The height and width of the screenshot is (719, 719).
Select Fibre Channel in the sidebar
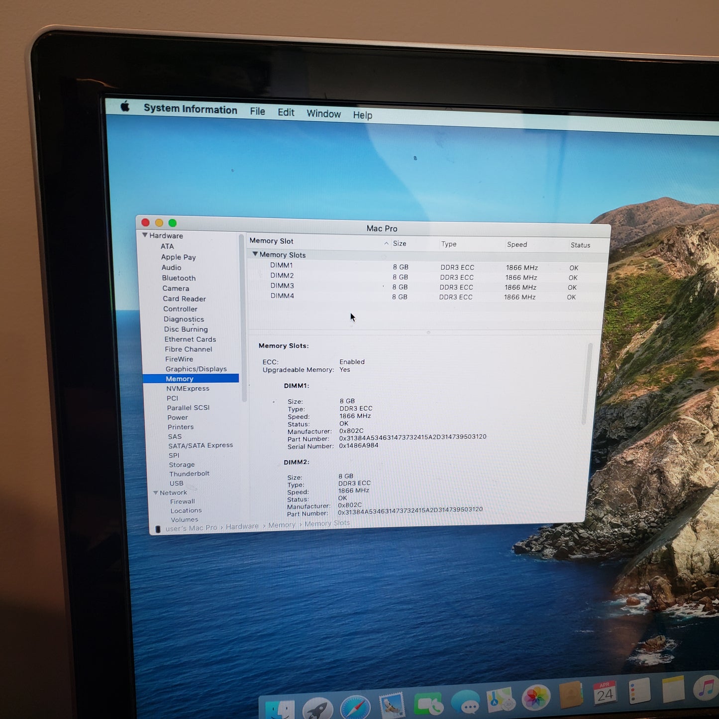click(x=188, y=349)
